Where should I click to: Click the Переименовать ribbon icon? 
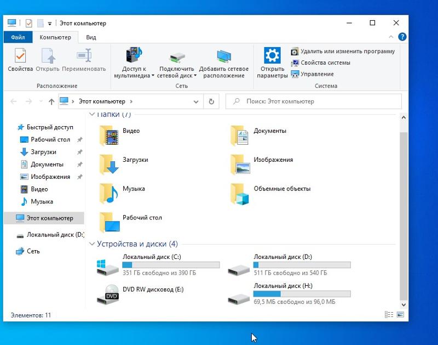(84, 55)
